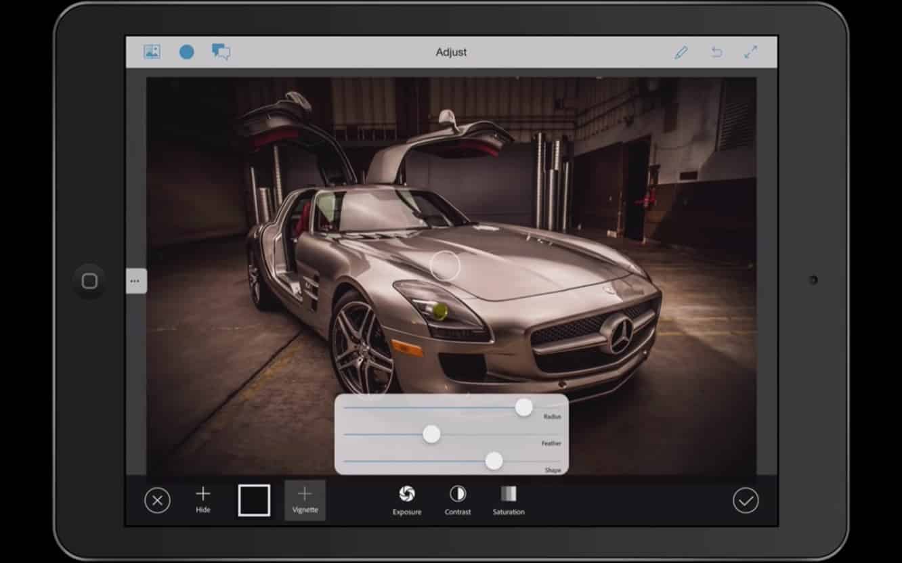Cancel the adjustment with the X icon

(157, 501)
